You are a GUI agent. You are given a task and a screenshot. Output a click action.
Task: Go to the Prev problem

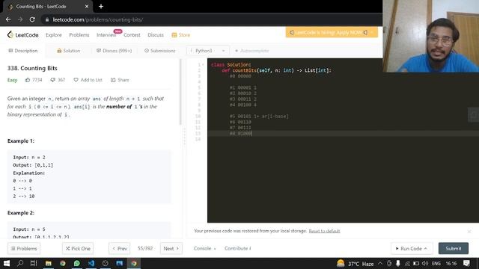[x=120, y=249]
